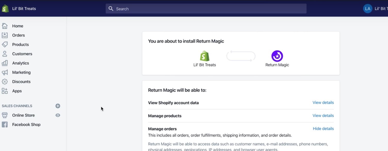Viewport: 388px width, 151px height.
Task: Click the Orders inbox icon
Action: pyautogui.click(x=5, y=35)
